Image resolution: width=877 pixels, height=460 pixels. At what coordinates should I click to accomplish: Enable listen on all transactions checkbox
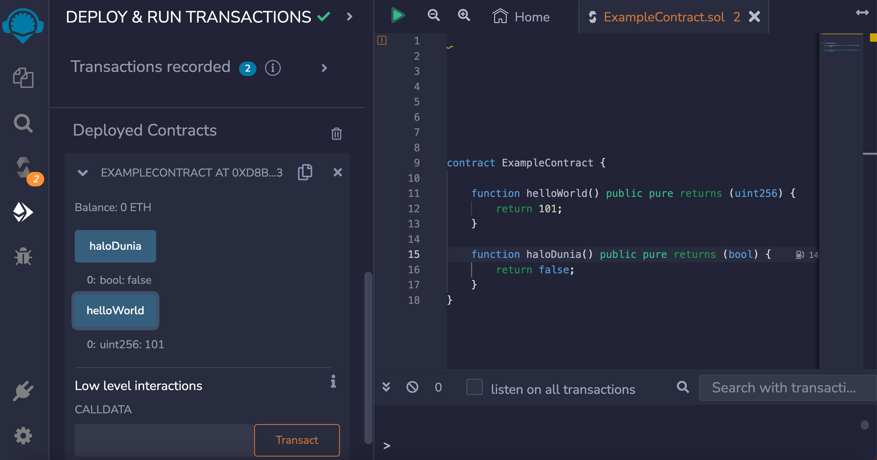[474, 387]
